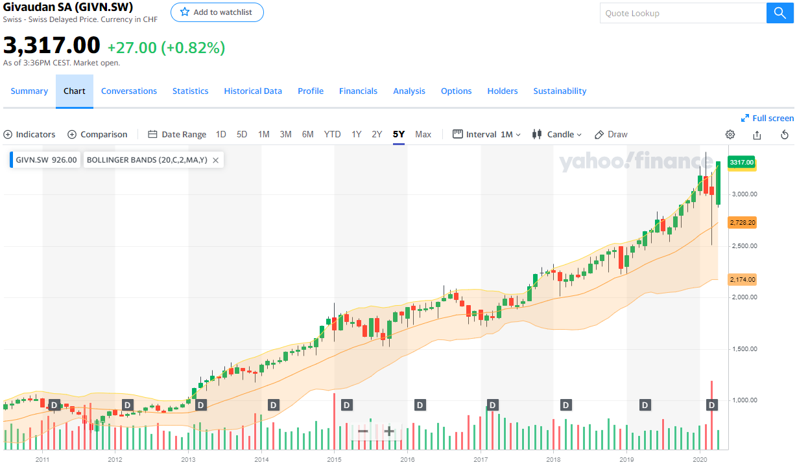This screenshot has height=469, width=797.
Task: Click the blue search magnifier button
Action: (x=779, y=13)
